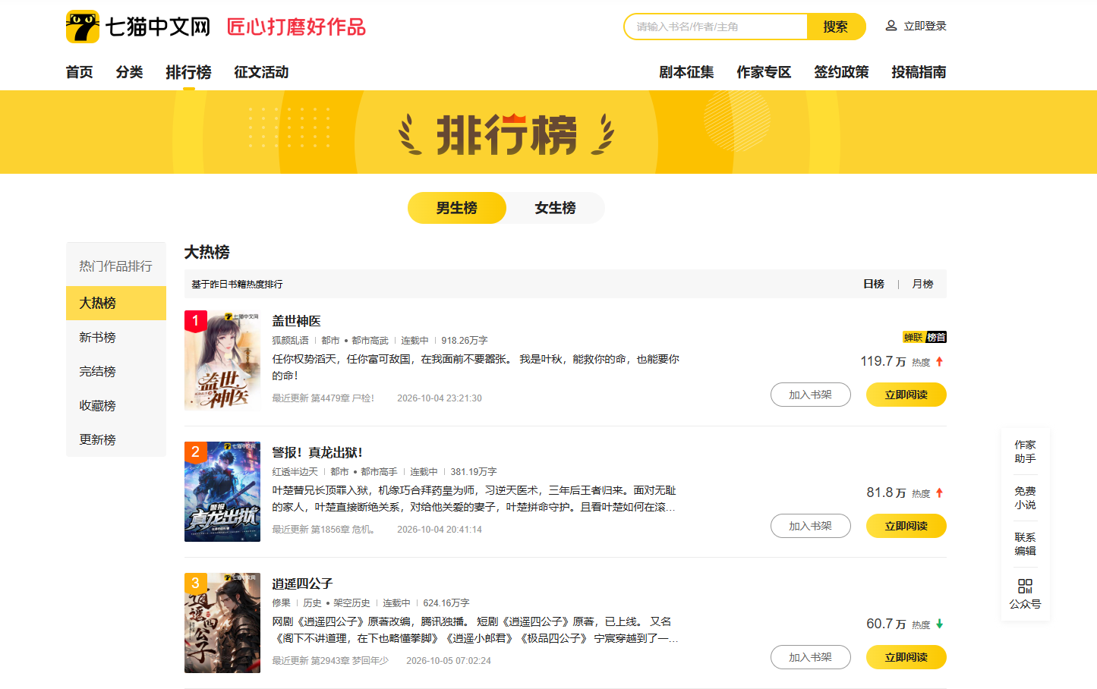Add 逍遥四公子 to bookshelf
The height and width of the screenshot is (689, 1097).
coord(811,657)
